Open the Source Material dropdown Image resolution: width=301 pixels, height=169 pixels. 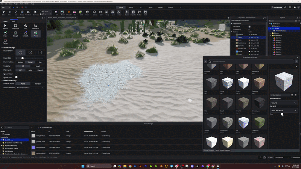30,88
